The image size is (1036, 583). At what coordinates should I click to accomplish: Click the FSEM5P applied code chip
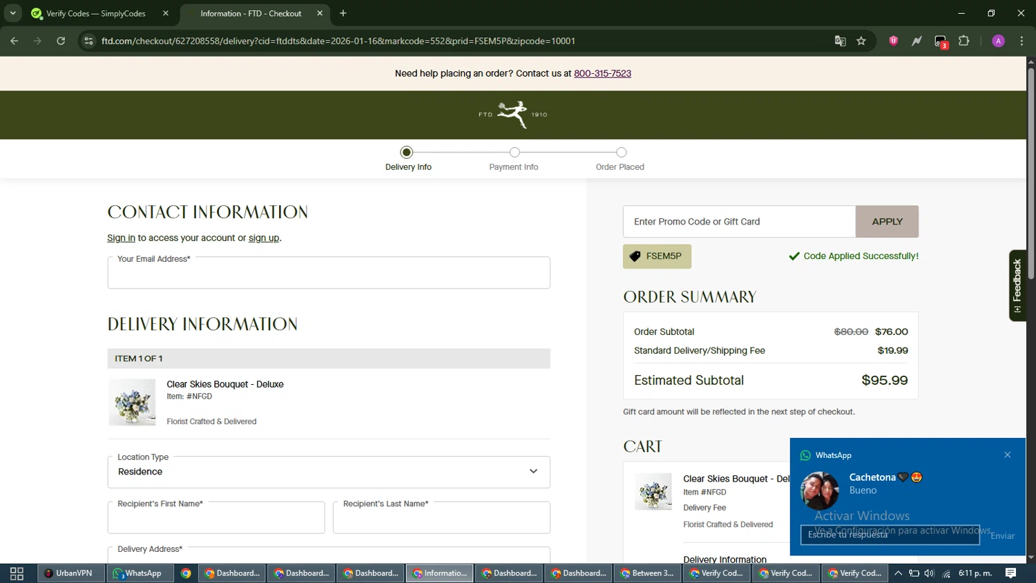(x=657, y=256)
